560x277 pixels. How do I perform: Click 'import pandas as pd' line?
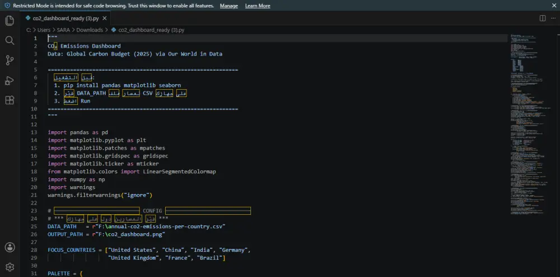pos(78,132)
